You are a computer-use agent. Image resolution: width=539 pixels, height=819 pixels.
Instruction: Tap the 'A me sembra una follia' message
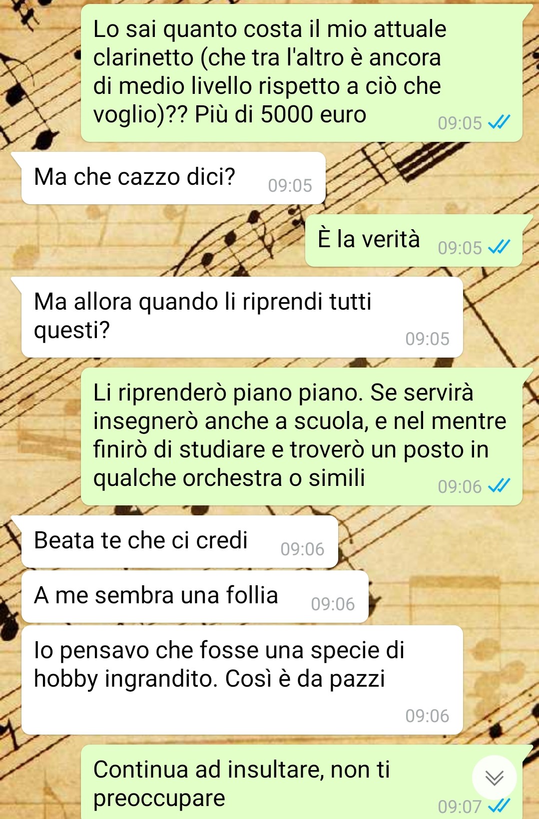(x=195, y=596)
